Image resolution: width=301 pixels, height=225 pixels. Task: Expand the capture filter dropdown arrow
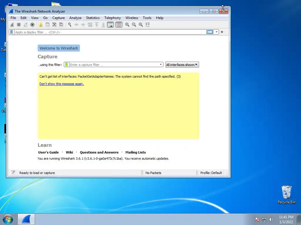pyautogui.click(x=161, y=64)
